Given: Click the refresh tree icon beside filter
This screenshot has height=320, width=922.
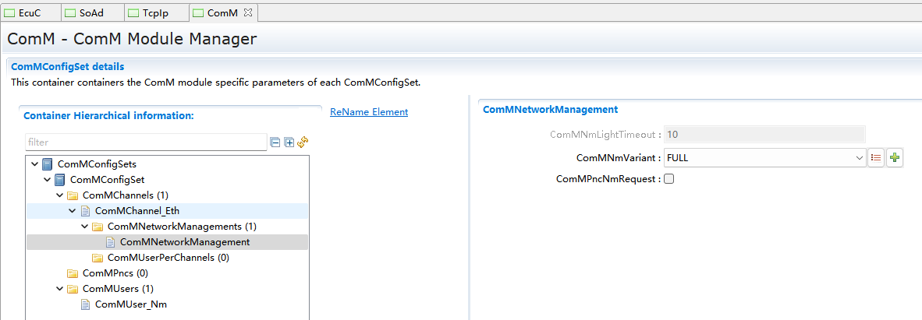Looking at the screenshot, I should pyautogui.click(x=303, y=142).
